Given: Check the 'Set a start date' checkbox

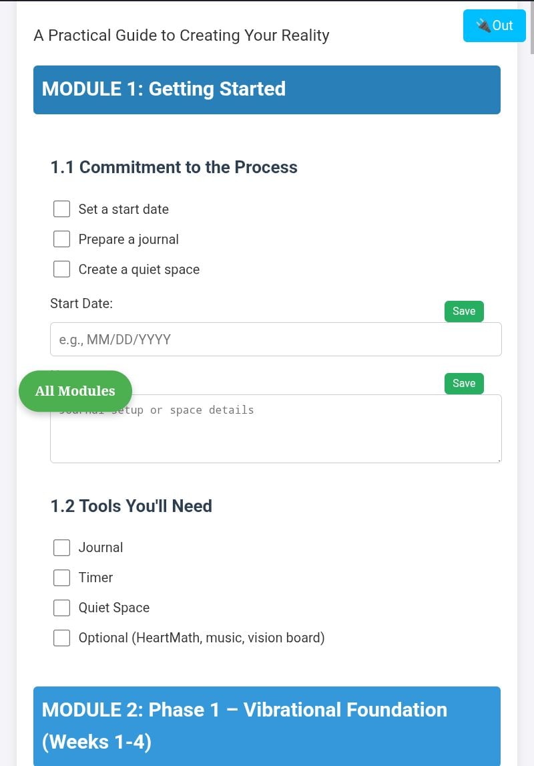Looking at the screenshot, I should (x=62, y=209).
